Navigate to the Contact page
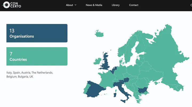 134,5
